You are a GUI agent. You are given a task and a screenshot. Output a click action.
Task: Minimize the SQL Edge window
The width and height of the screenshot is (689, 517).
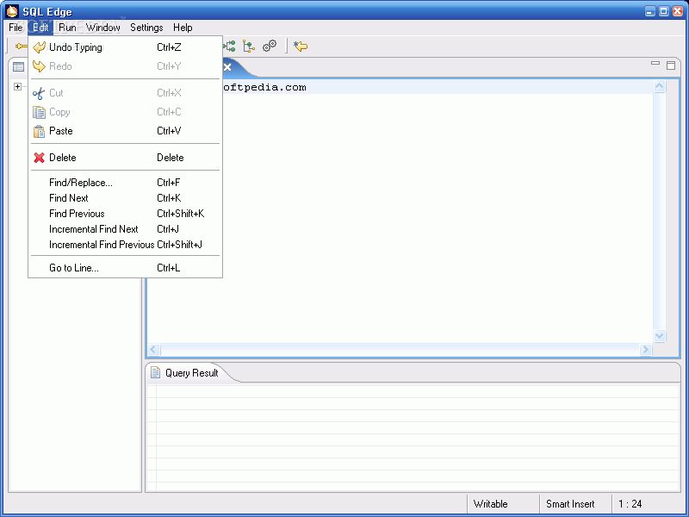650,11
